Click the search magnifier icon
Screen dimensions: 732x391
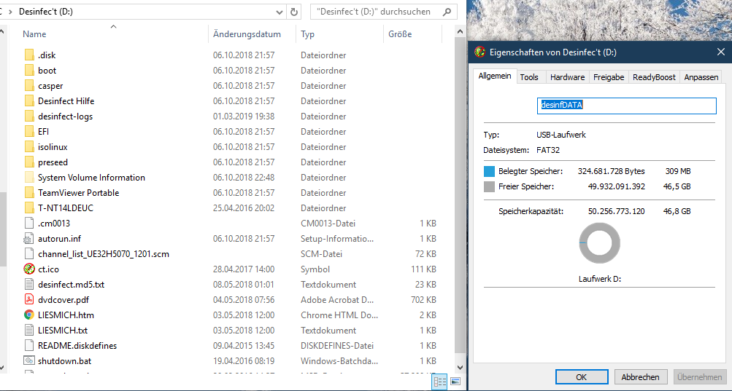tap(447, 12)
